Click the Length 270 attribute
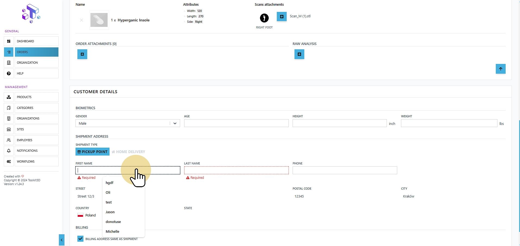 click(195, 16)
